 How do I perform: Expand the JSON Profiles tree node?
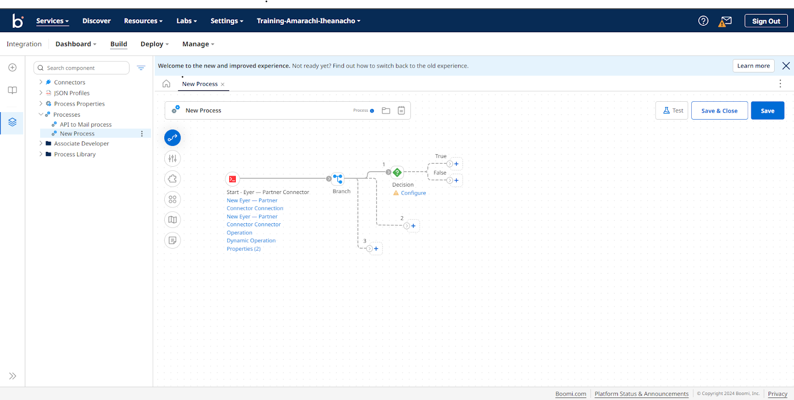[x=41, y=93]
